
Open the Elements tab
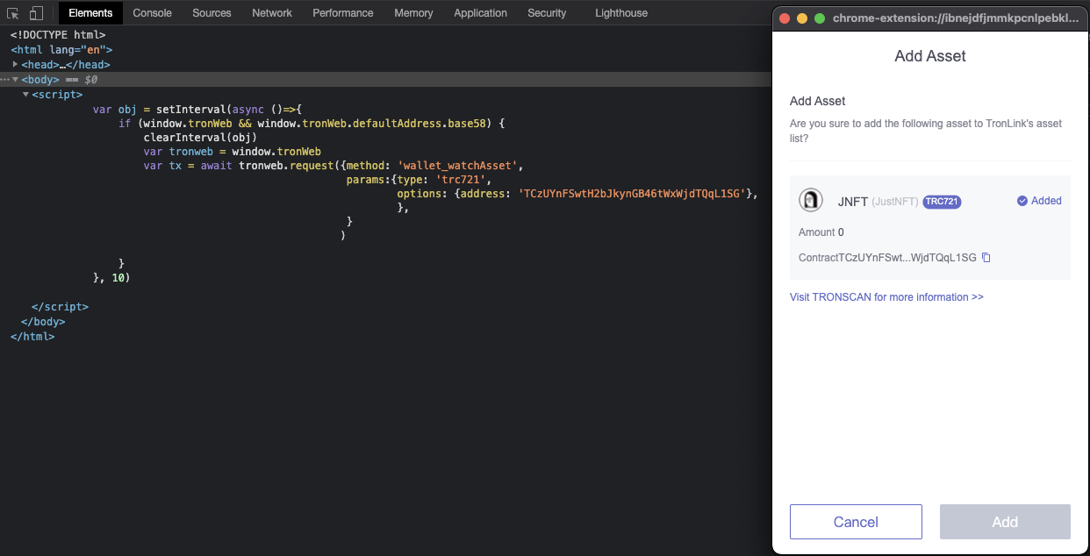[x=90, y=13]
